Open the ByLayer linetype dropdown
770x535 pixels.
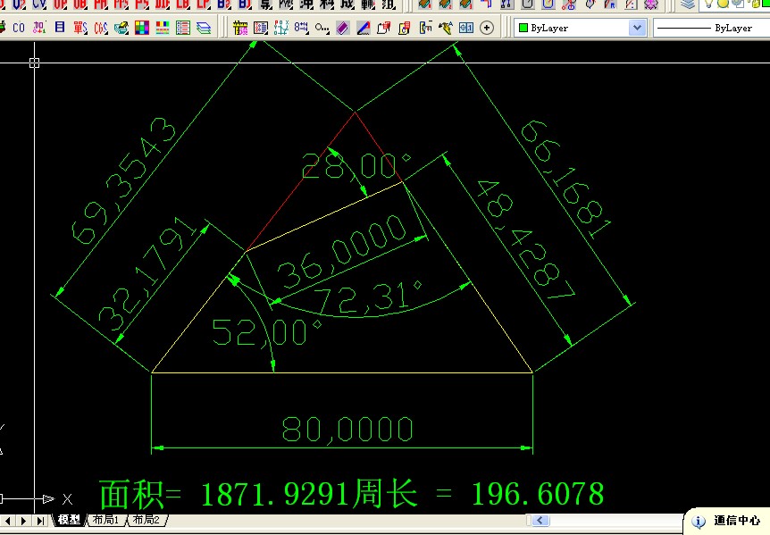(x=712, y=28)
